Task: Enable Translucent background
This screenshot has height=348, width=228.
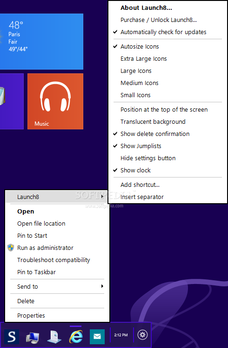Action: [x=168, y=122]
